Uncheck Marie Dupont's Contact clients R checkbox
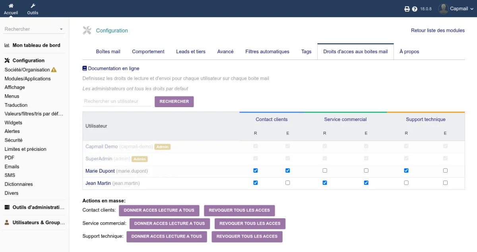The height and width of the screenshot is (252, 477). pos(256,171)
